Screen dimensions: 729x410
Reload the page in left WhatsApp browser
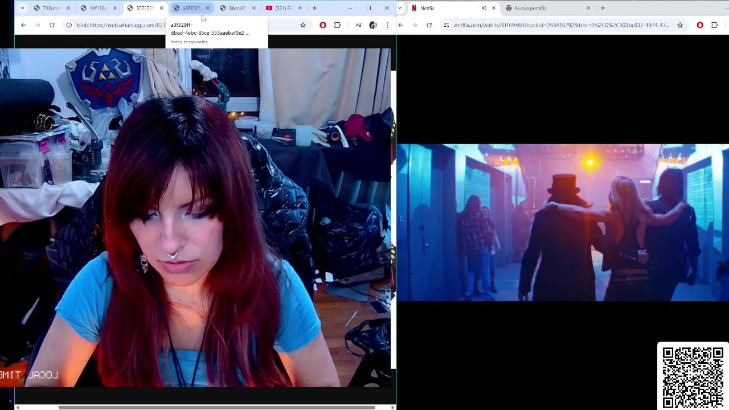pyautogui.click(x=52, y=25)
